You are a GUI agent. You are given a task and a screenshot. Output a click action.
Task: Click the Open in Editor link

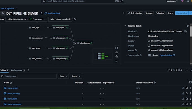[167, 55]
